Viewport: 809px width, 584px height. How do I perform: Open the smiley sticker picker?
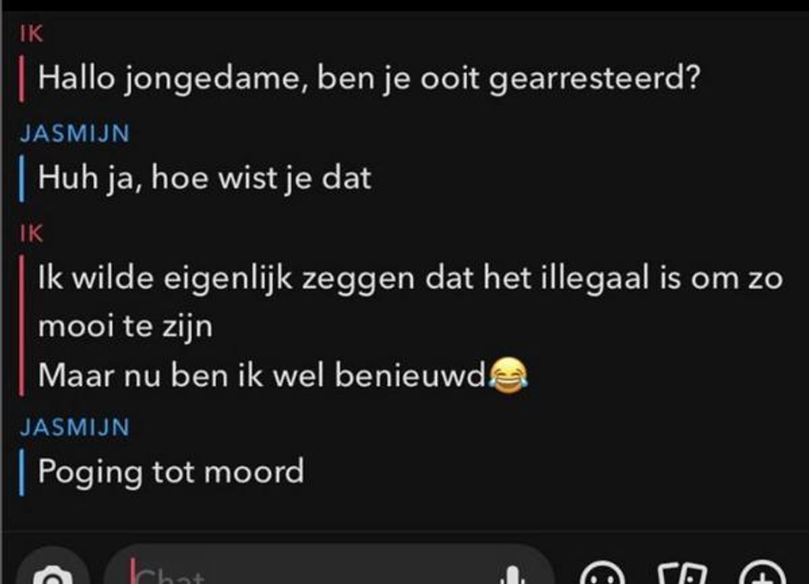pyautogui.click(x=601, y=573)
